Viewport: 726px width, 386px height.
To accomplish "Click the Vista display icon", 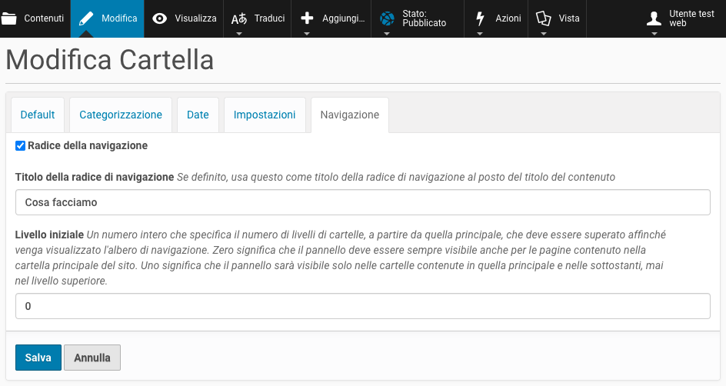I will click(544, 18).
